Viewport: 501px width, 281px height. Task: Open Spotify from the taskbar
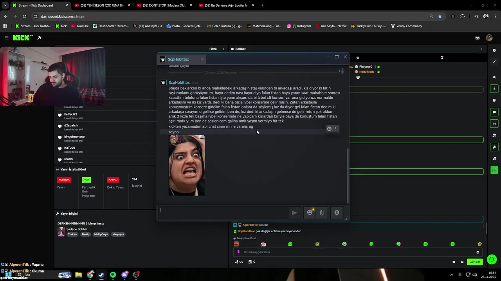click(113, 275)
